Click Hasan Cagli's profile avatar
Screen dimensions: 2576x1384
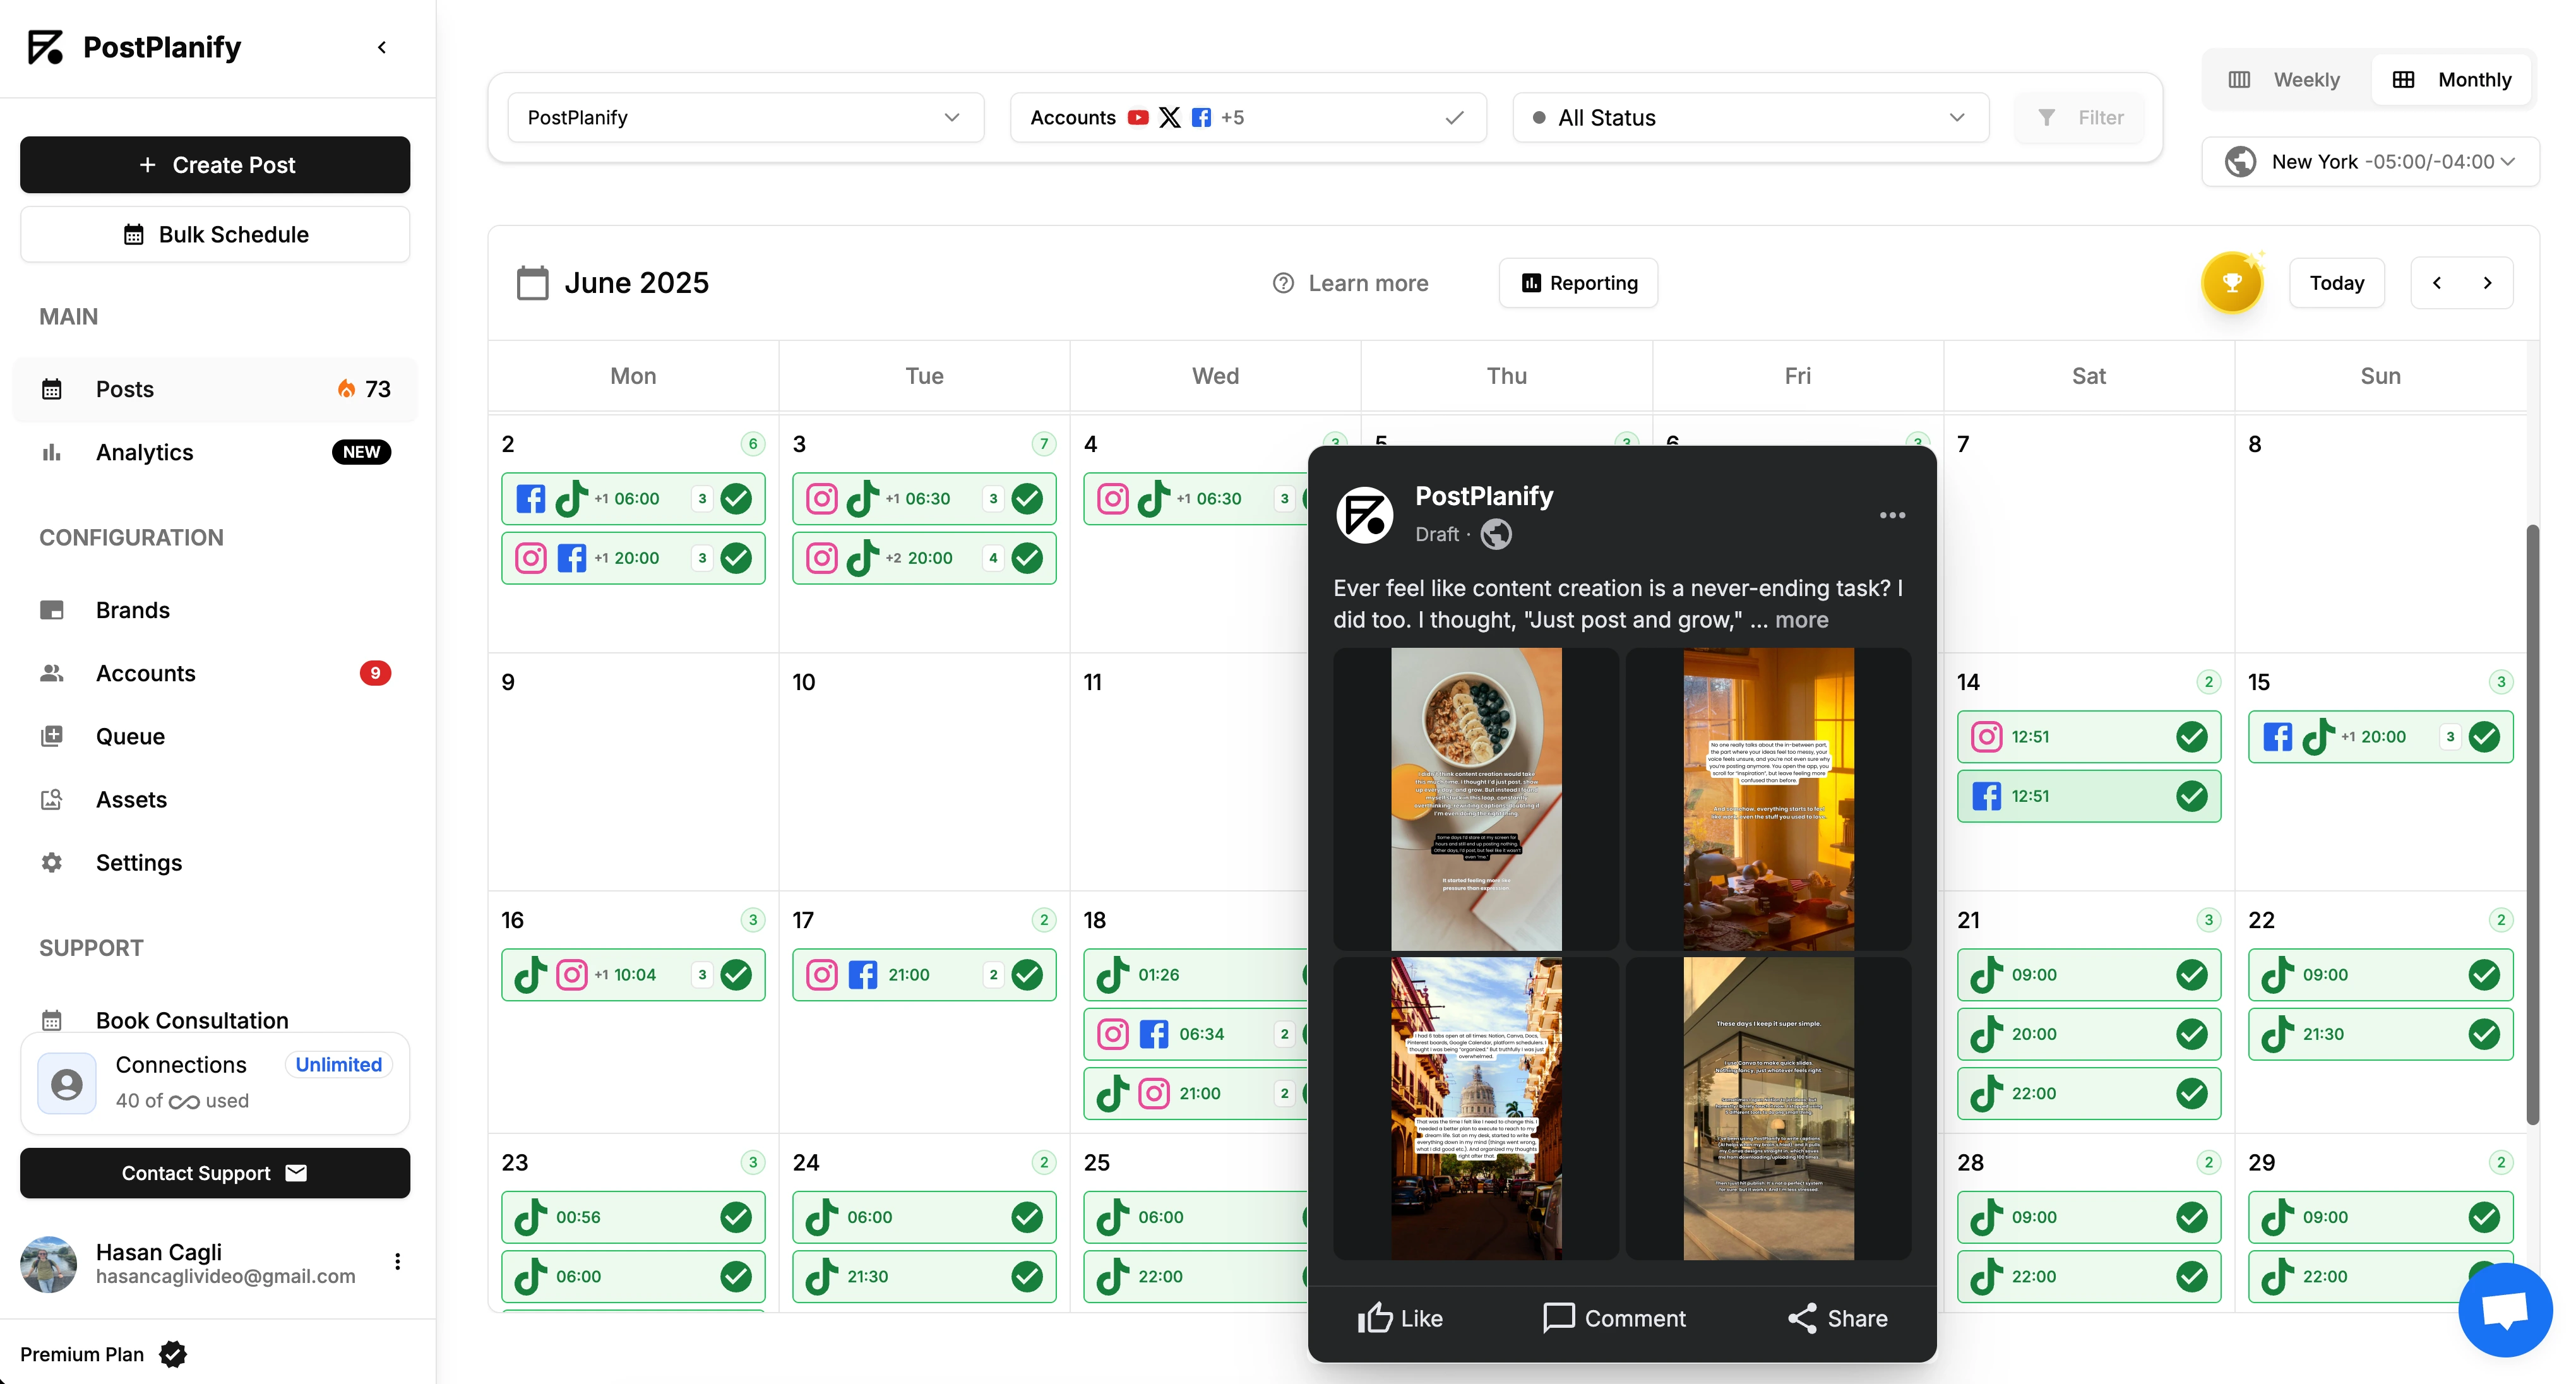pyautogui.click(x=48, y=1264)
